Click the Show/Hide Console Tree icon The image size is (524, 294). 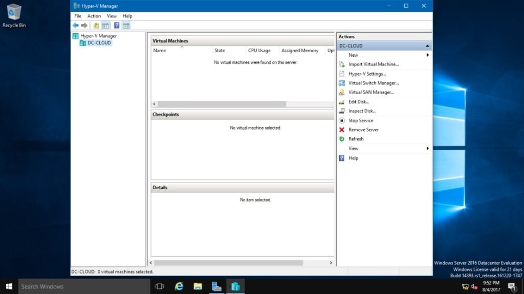(x=105, y=26)
